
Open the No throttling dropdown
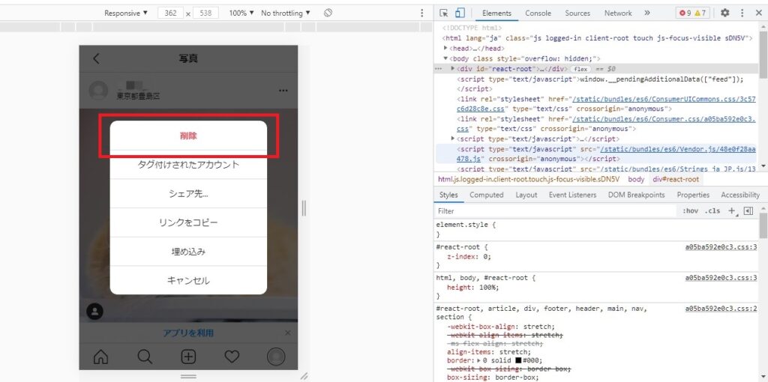286,13
